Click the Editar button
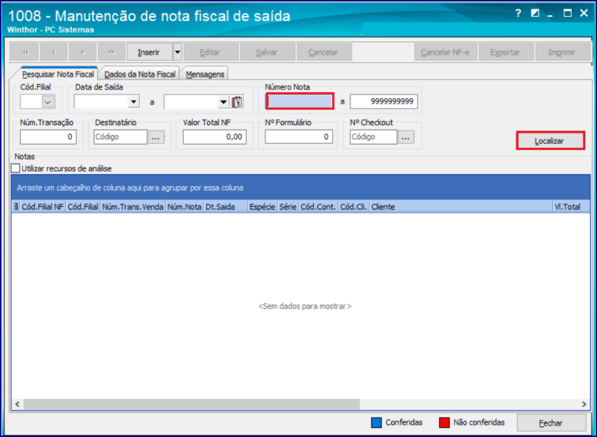This screenshot has width=597, height=437. 210,53
